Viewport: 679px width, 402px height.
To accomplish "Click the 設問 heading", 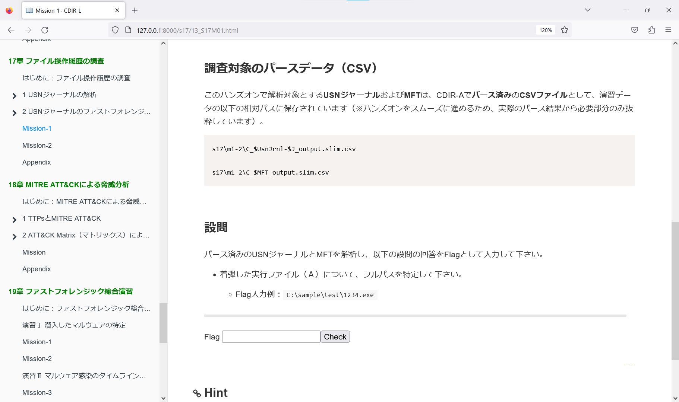I will click(216, 227).
